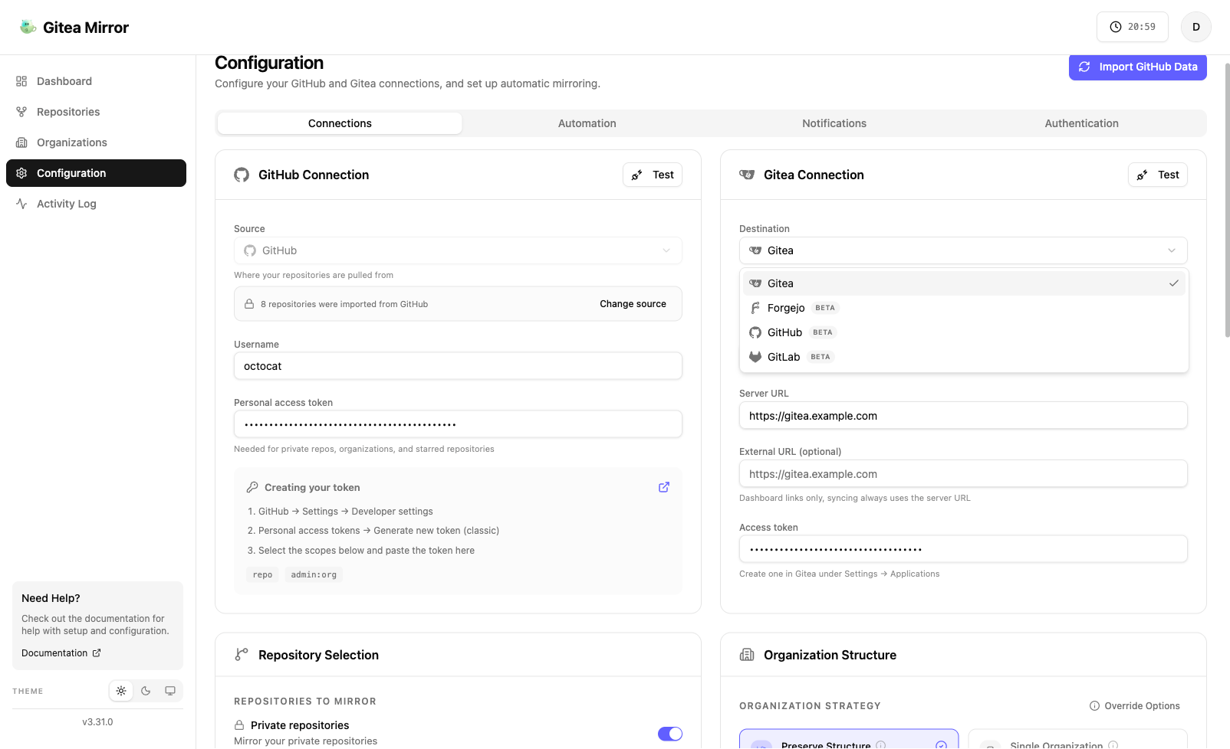Click the GitHub octocat icon in the GitHub Connection header
The width and height of the screenshot is (1230, 749).
click(x=242, y=175)
